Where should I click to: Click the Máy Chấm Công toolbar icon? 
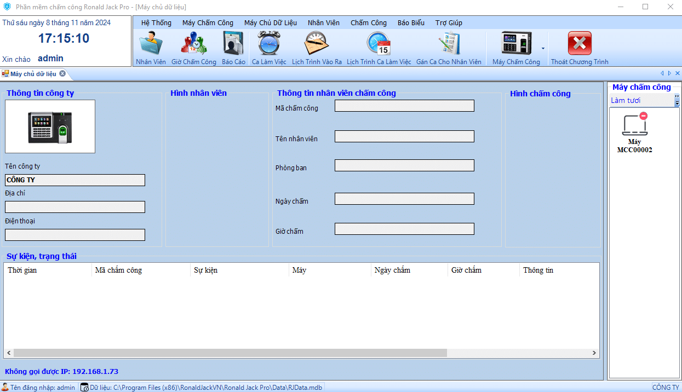tap(516, 48)
